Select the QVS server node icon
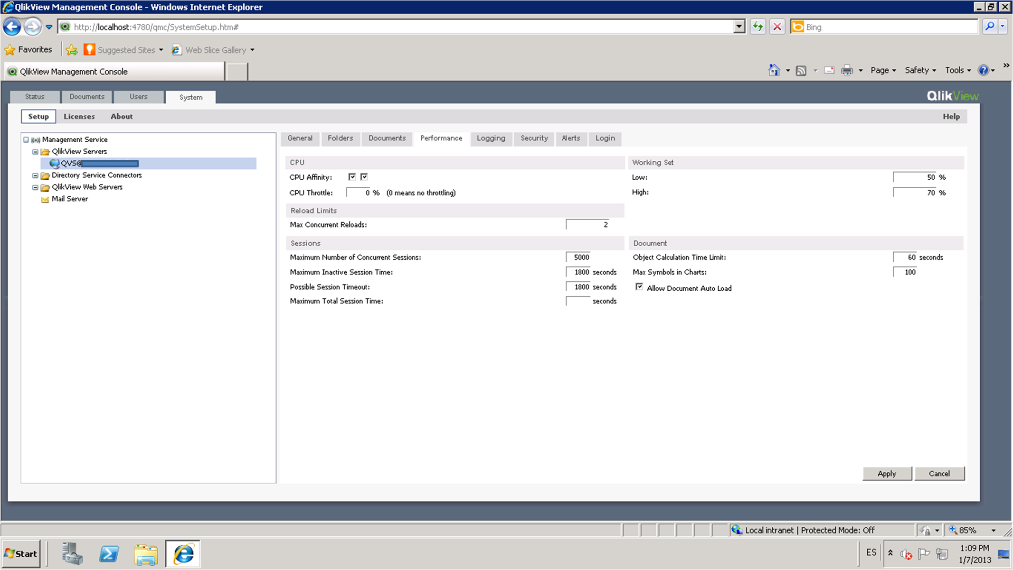This screenshot has width=1013, height=570. [55, 164]
